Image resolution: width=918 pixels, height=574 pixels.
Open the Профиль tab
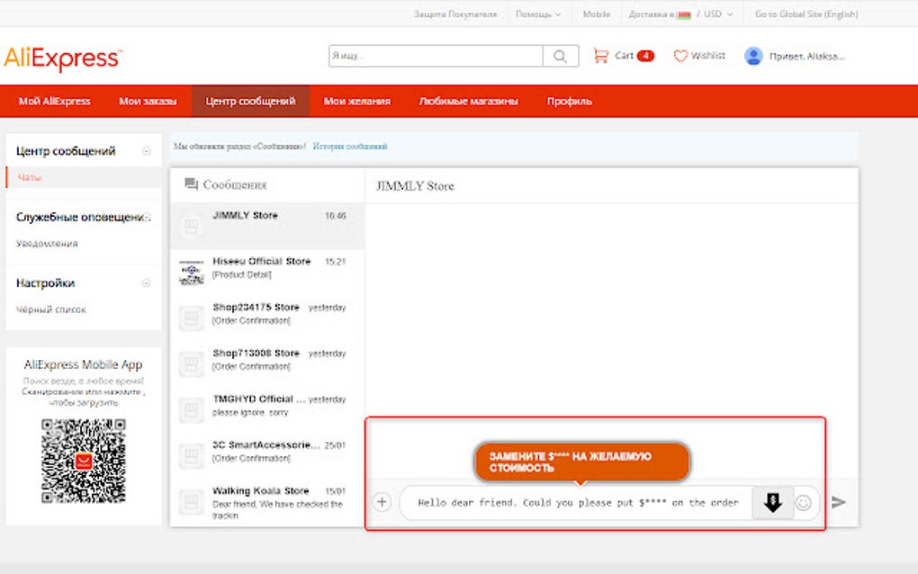coord(569,102)
